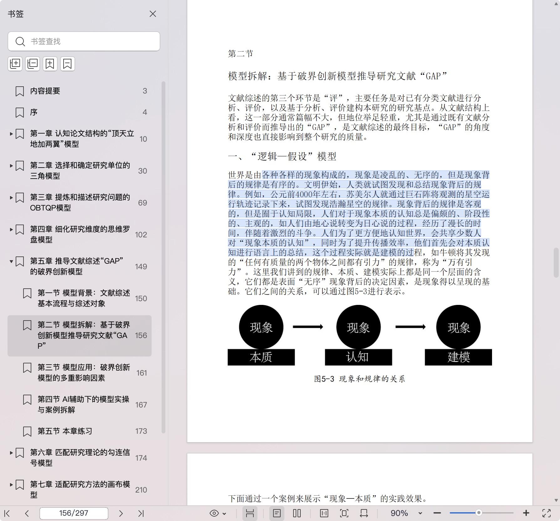Screen dimensions: 560x521
Task: Click the search magnifier icon
Action: (x=20, y=41)
